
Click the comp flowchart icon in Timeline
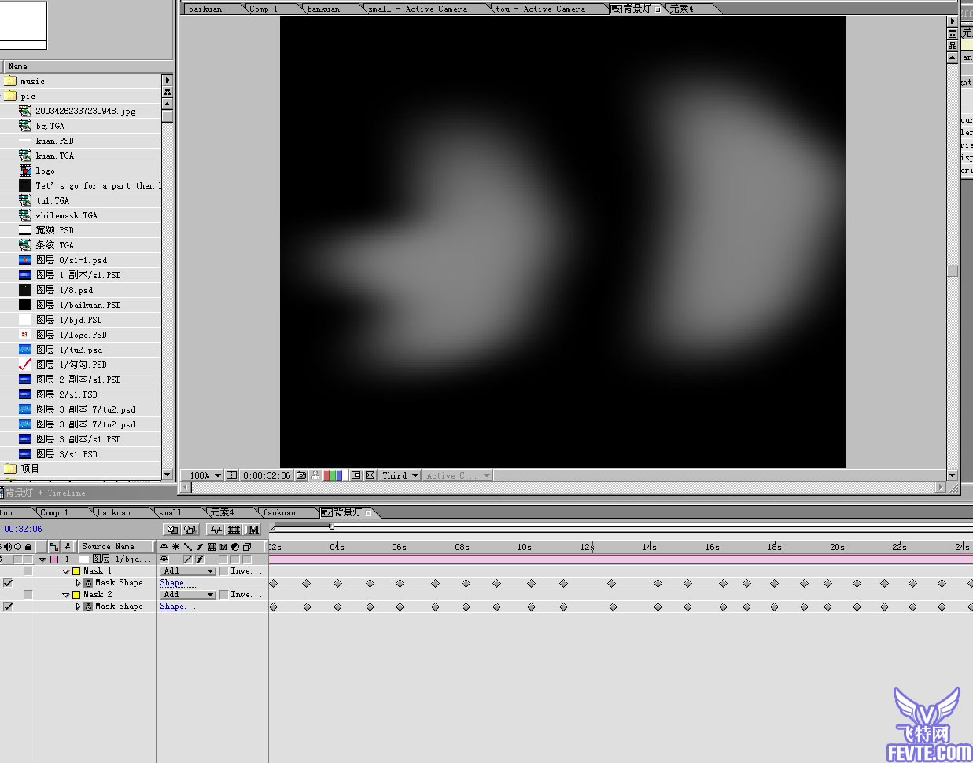(53, 546)
